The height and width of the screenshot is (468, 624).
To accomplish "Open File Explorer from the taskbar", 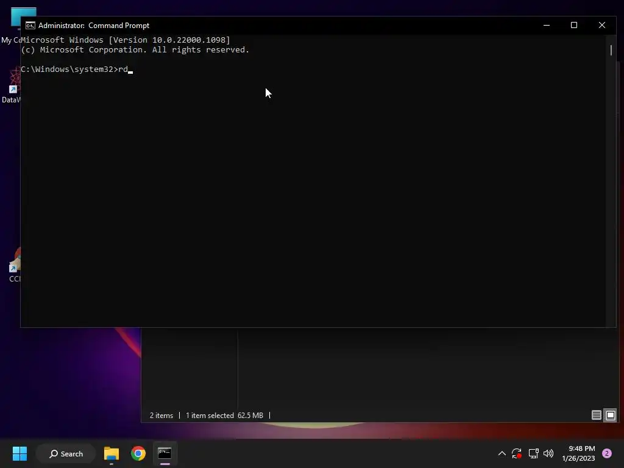I will click(x=112, y=453).
